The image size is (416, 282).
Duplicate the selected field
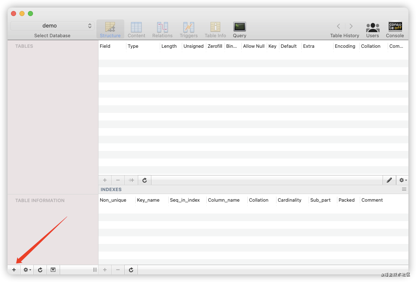click(131, 180)
